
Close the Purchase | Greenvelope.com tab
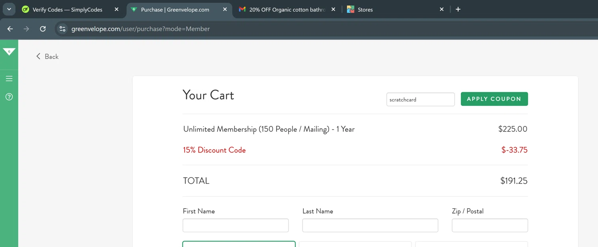coord(225,9)
